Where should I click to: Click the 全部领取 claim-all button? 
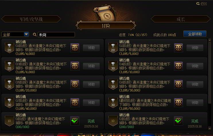(195, 34)
